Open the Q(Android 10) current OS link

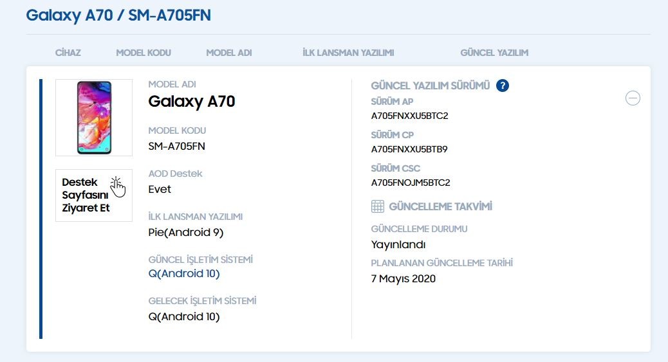pyautogui.click(x=184, y=273)
